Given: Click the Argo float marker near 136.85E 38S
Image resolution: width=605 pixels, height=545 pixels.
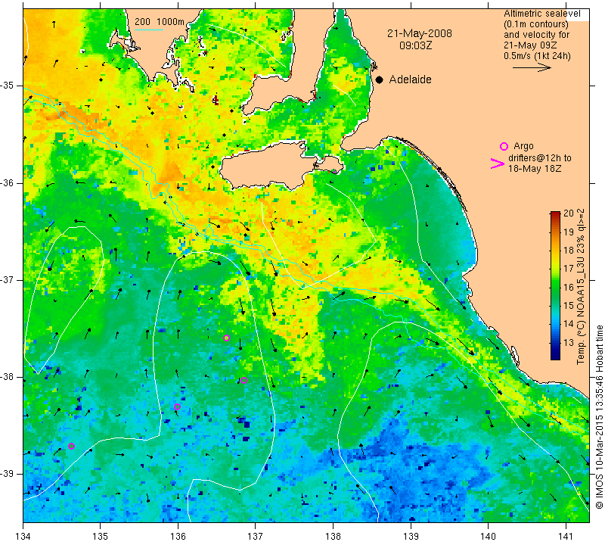Looking at the screenshot, I should tap(244, 381).
